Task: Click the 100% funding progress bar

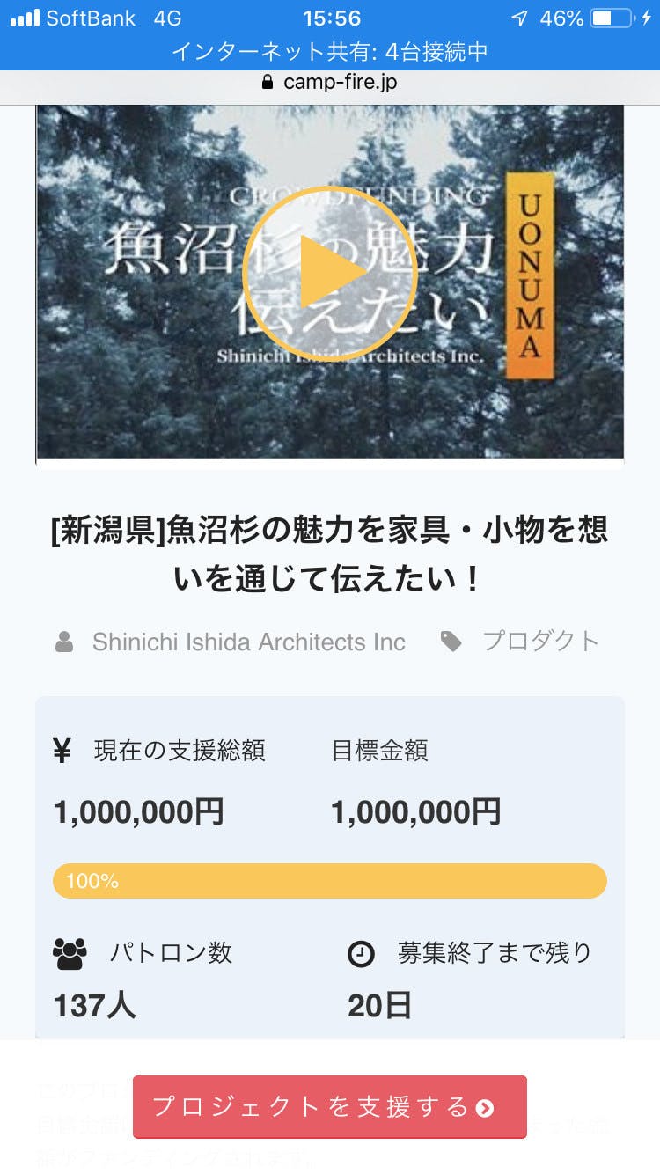Action: (329, 881)
